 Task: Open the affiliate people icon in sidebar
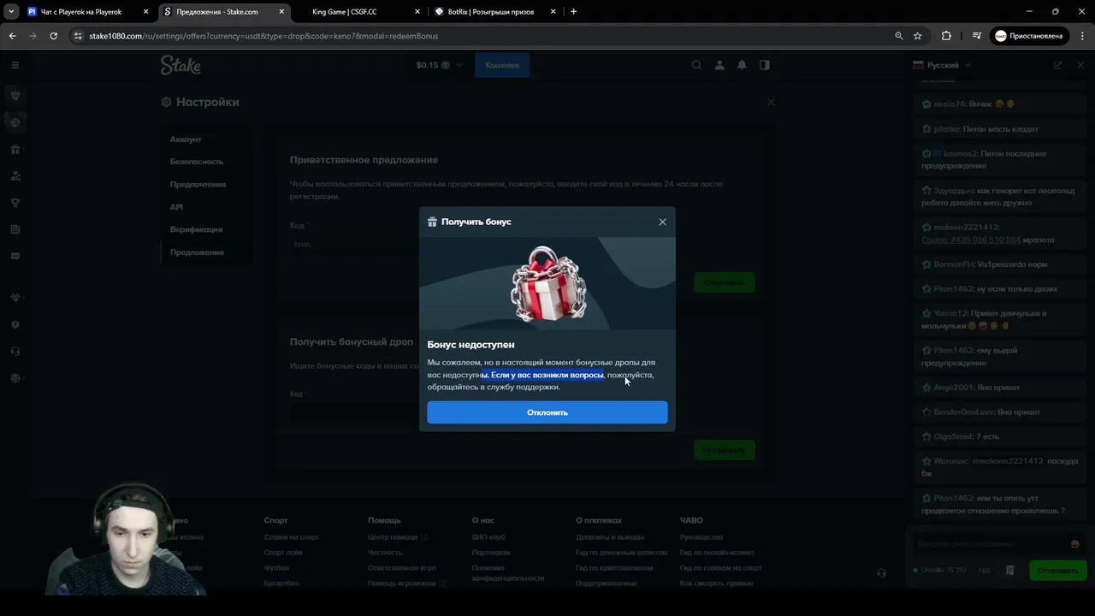[x=15, y=176]
